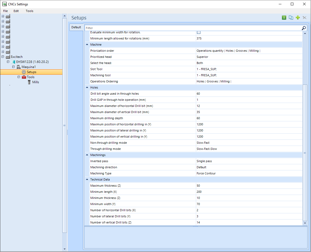The height and width of the screenshot is (252, 311).
Task: Click tree panel scrollbar down arrow
Action: [64, 249]
